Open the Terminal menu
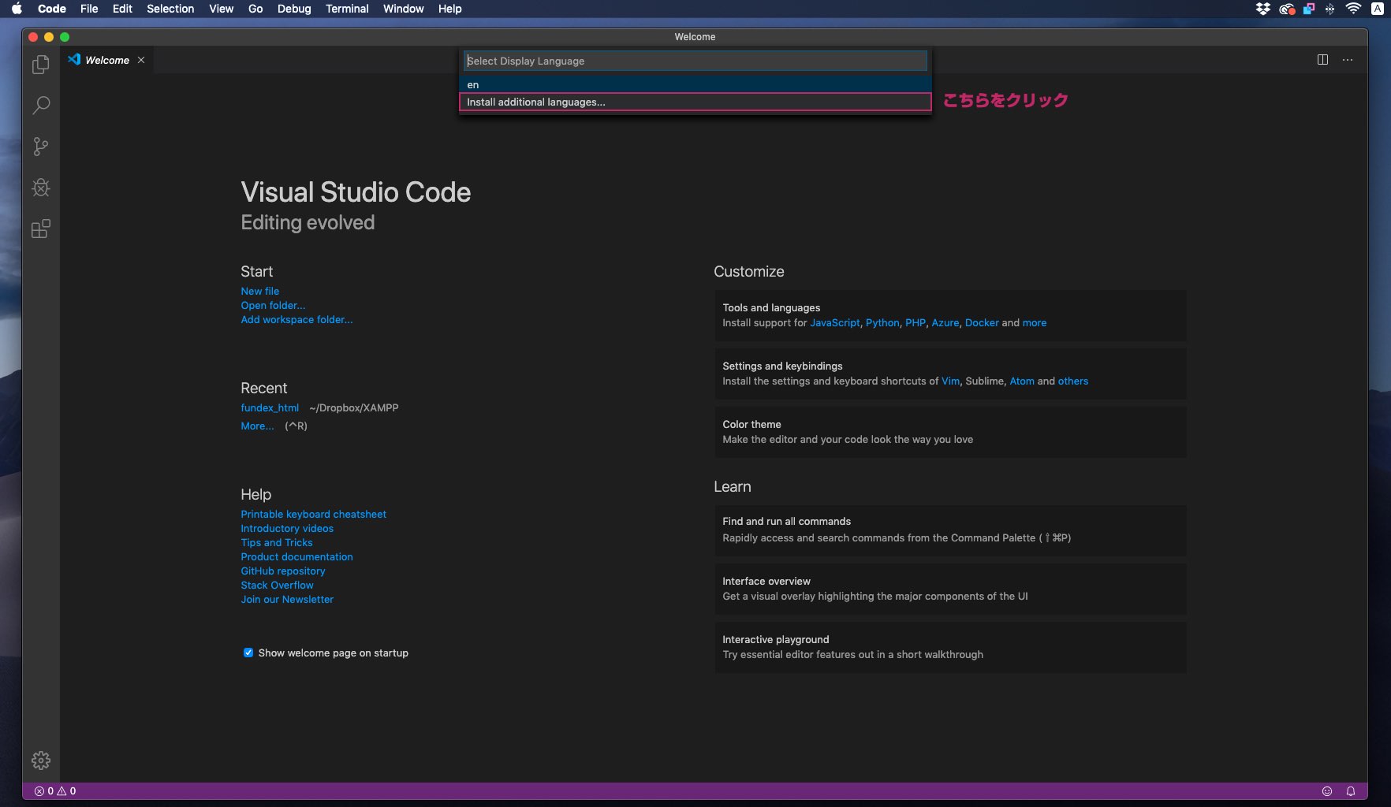This screenshot has width=1391, height=807. coord(347,9)
